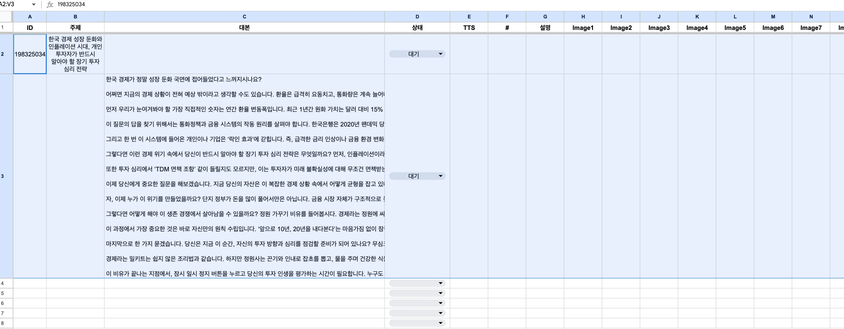
Task: Open the status dropdown in row 7
Action: pyautogui.click(x=440, y=313)
